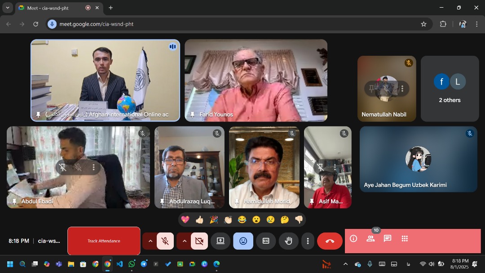Viewport: 485px width, 273px height.
Task: Open more options three-dot menu in toolbar
Action: (308, 241)
